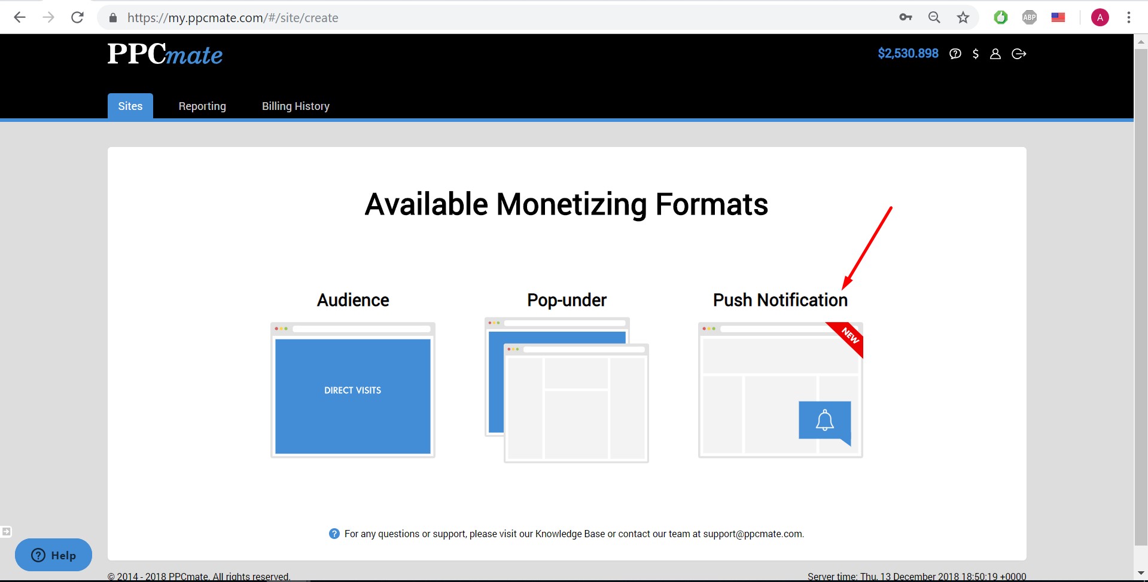Click the help question mark icon in header
This screenshot has width=1148, height=582.
coord(955,54)
